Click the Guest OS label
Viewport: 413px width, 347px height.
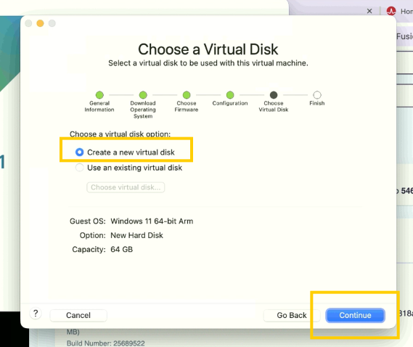[x=87, y=221]
